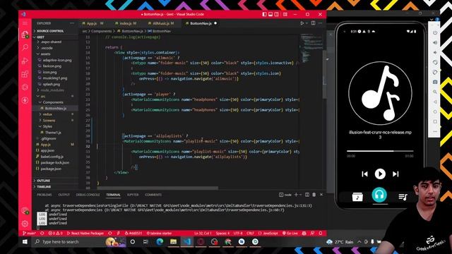This screenshot has width=452, height=254.
Task: Split the terminal panel
Action: pyautogui.click(x=307, y=195)
